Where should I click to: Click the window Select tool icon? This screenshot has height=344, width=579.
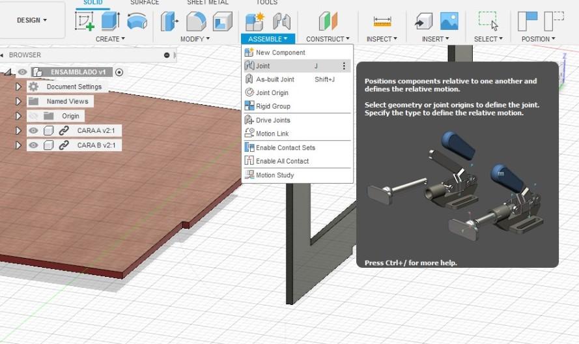click(x=487, y=21)
